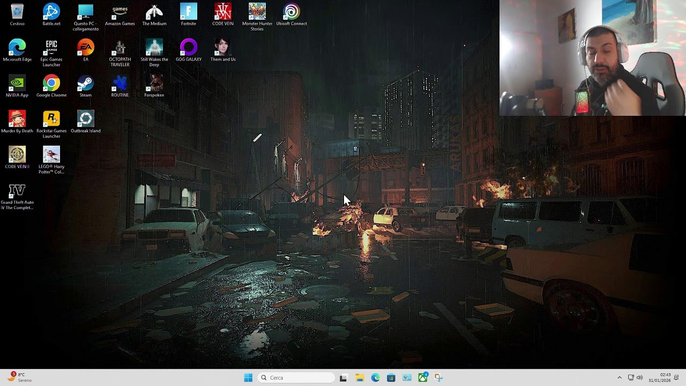Select the Questo PC desktop icon
This screenshot has height=386, width=686.
(86, 17)
